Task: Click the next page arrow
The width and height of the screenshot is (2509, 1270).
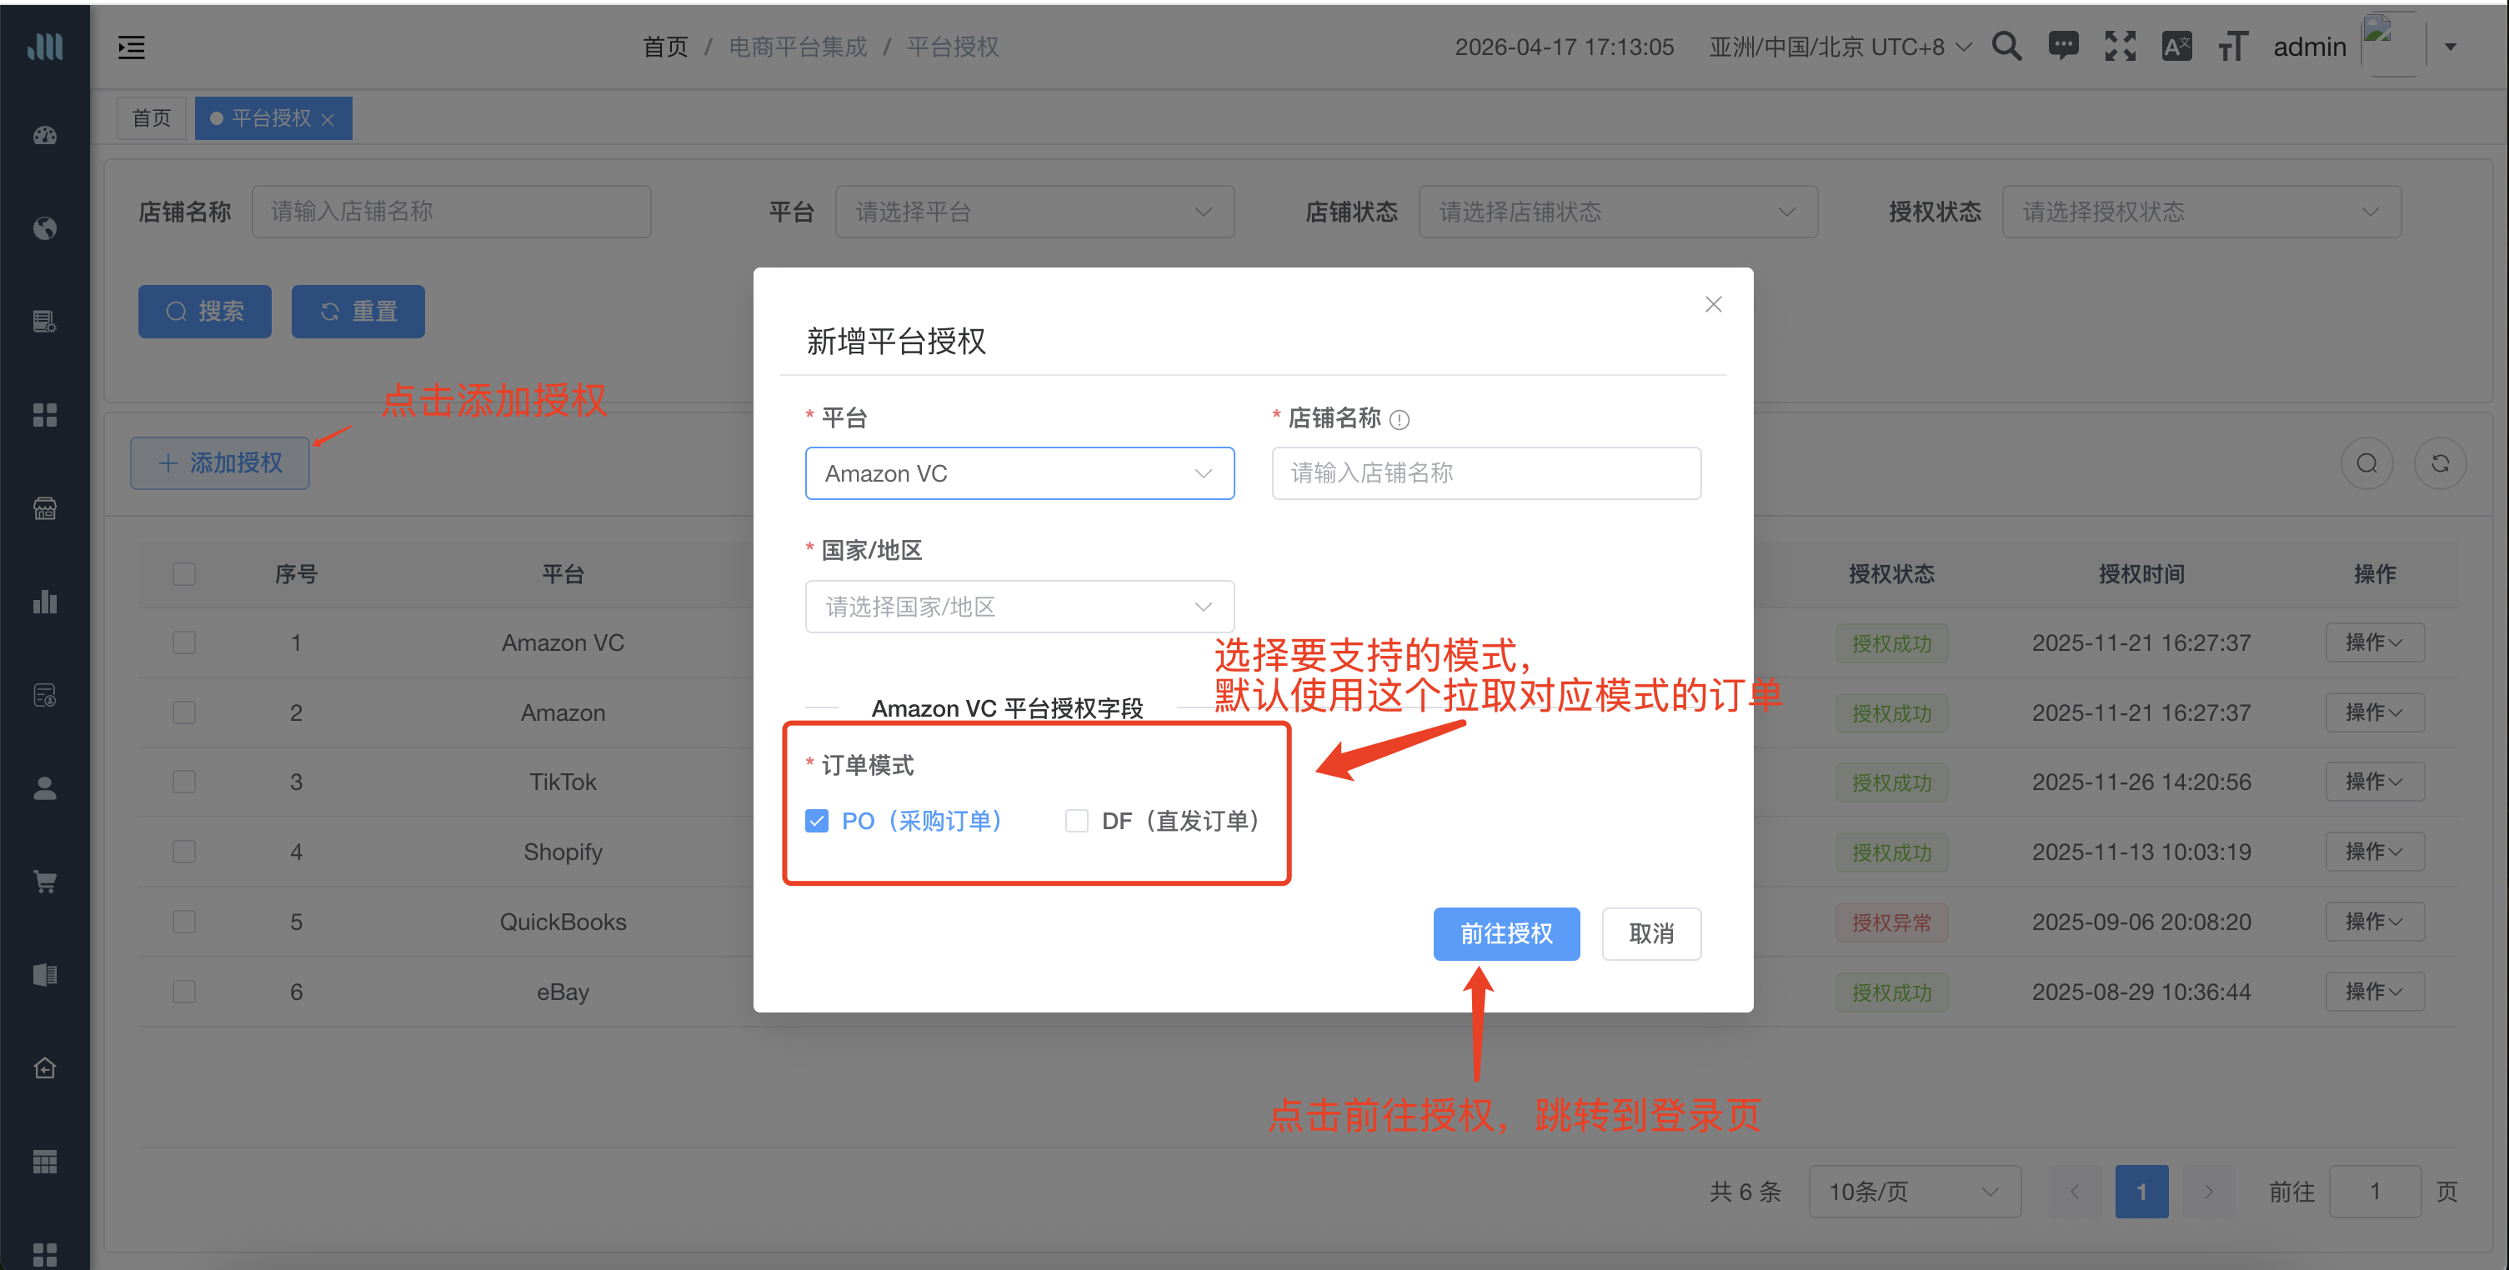Action: point(2209,1191)
